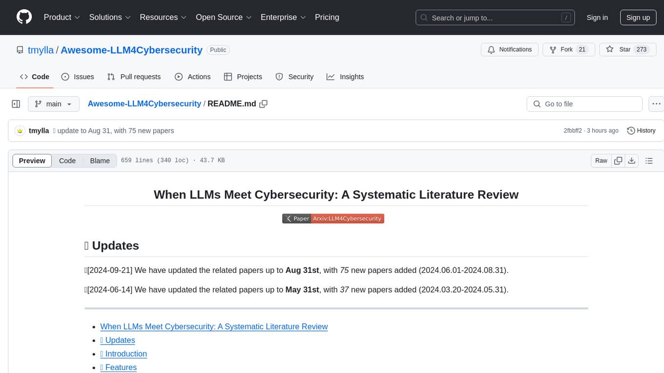
Task: Copy the README.md file path
Action: tap(264, 104)
